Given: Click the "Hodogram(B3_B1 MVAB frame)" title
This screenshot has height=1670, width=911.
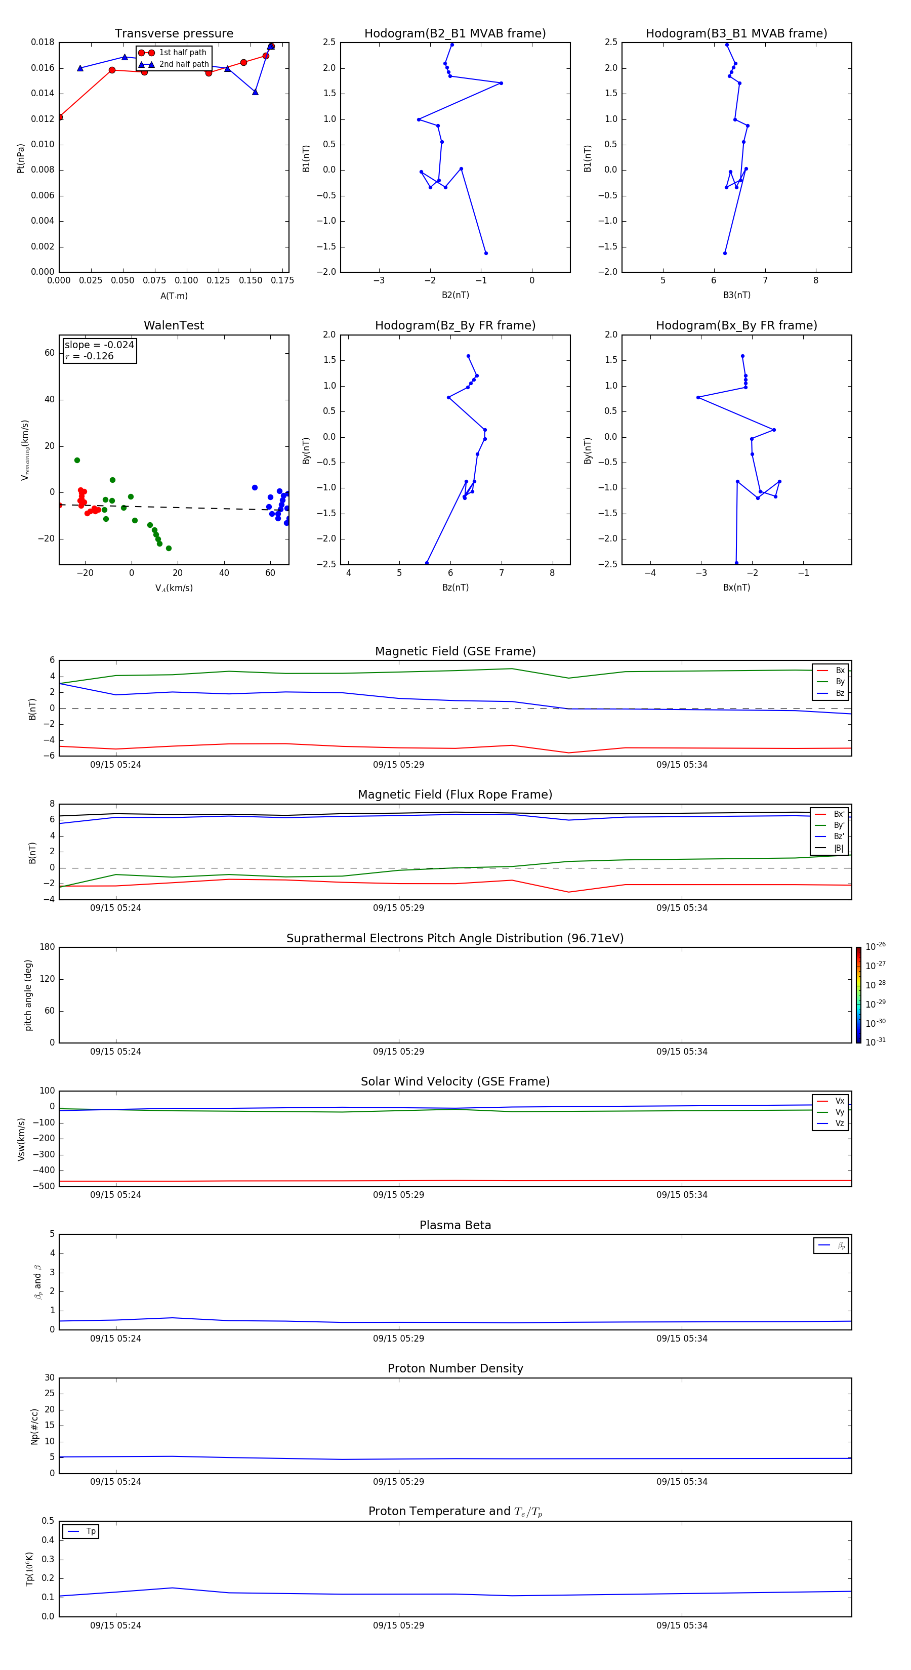Looking at the screenshot, I should point(736,33).
